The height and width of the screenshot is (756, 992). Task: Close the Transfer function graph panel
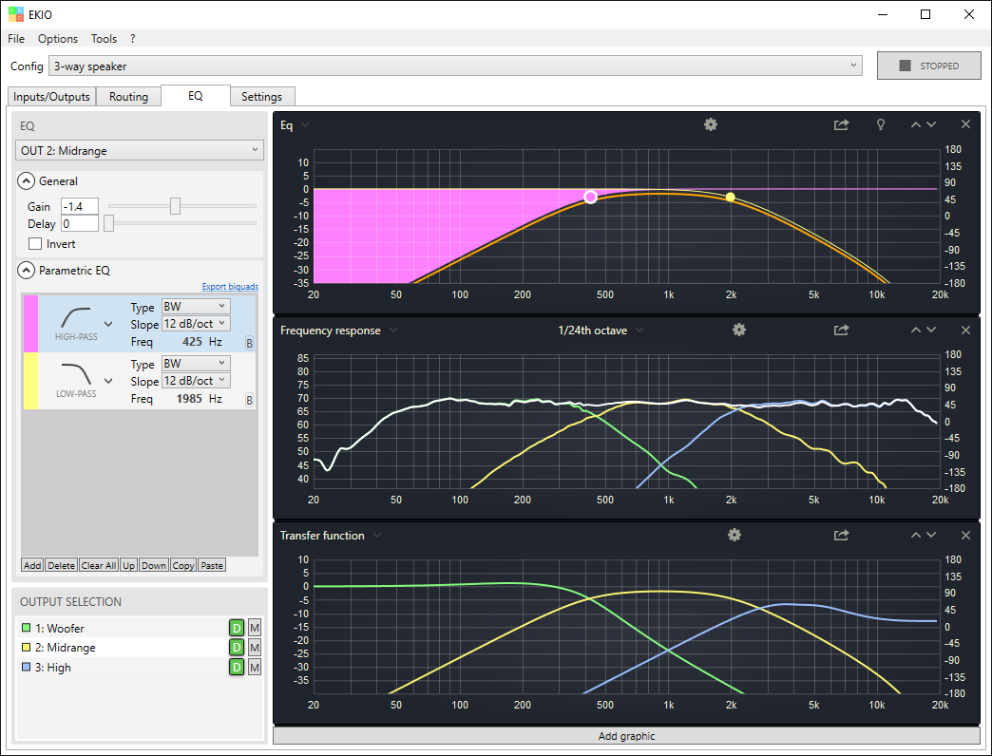[965, 535]
